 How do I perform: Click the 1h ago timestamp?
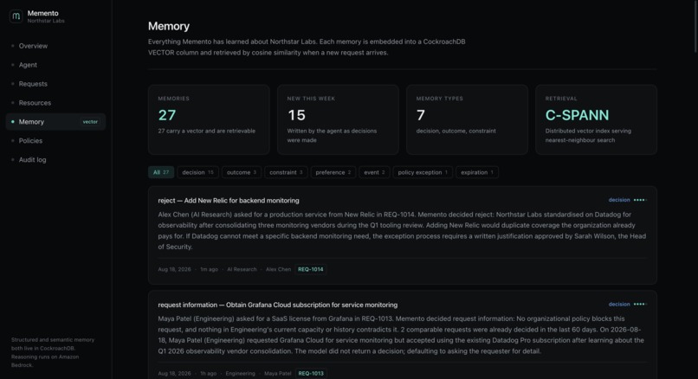click(209, 373)
